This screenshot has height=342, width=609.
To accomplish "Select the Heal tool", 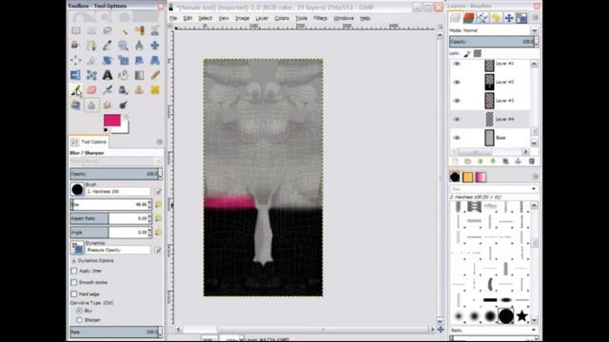I will point(155,90).
